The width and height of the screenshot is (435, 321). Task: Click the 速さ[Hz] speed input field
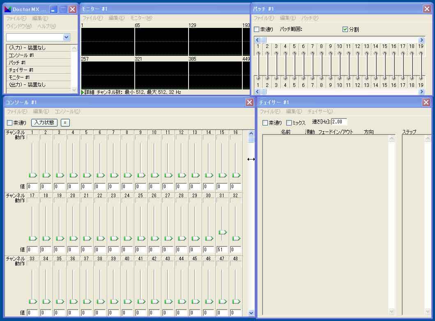(x=339, y=122)
